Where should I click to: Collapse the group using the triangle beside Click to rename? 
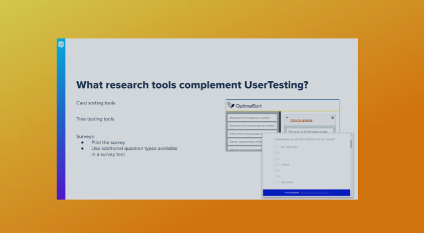pyautogui.click(x=287, y=118)
